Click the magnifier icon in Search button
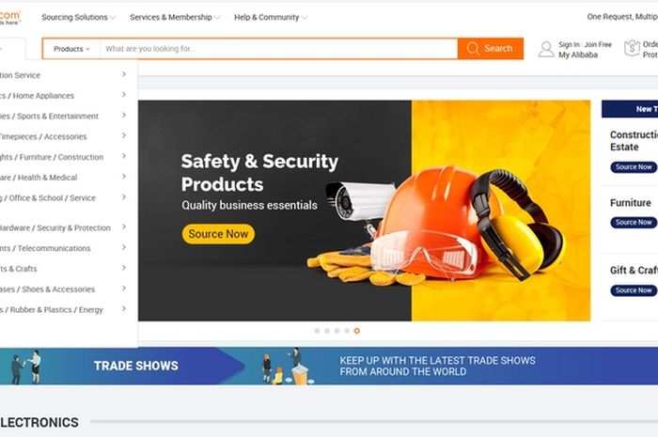 [473, 49]
